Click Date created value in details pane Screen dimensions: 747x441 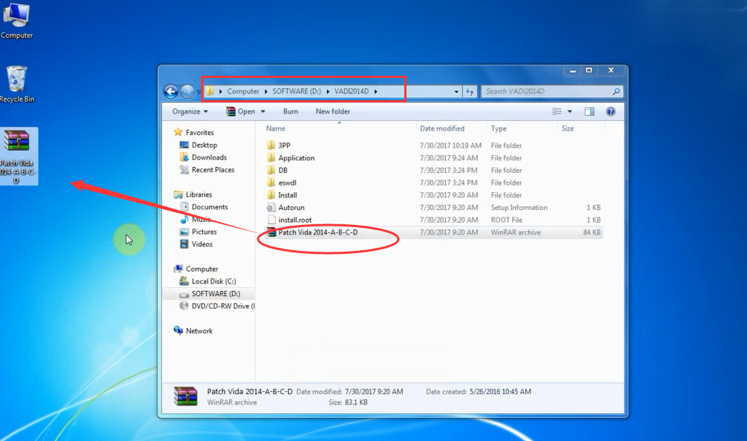[x=500, y=391]
